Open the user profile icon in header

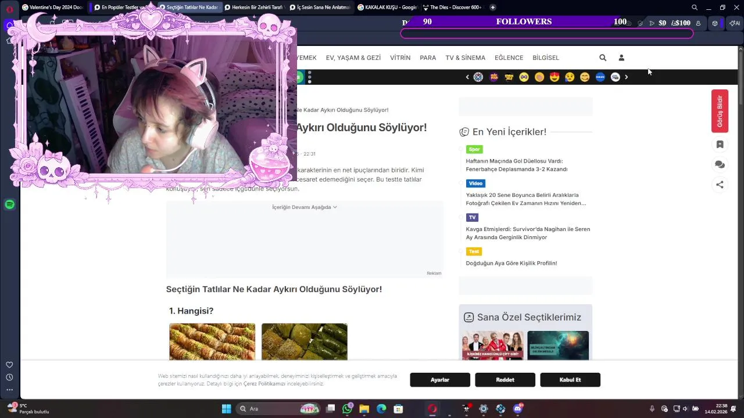click(x=621, y=57)
